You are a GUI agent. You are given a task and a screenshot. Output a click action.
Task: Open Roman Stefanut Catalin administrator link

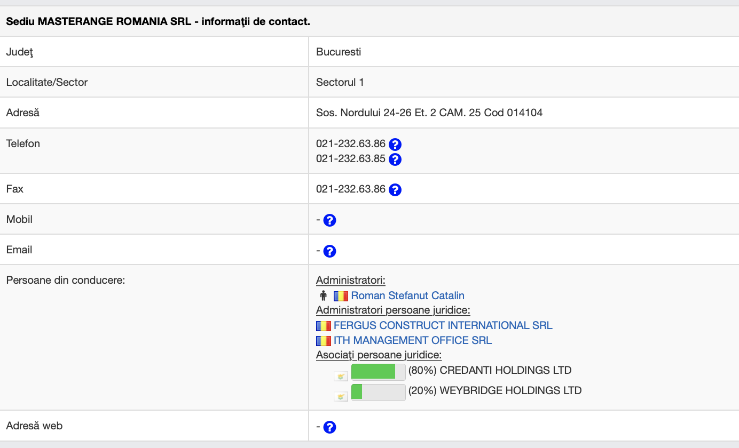coord(407,295)
